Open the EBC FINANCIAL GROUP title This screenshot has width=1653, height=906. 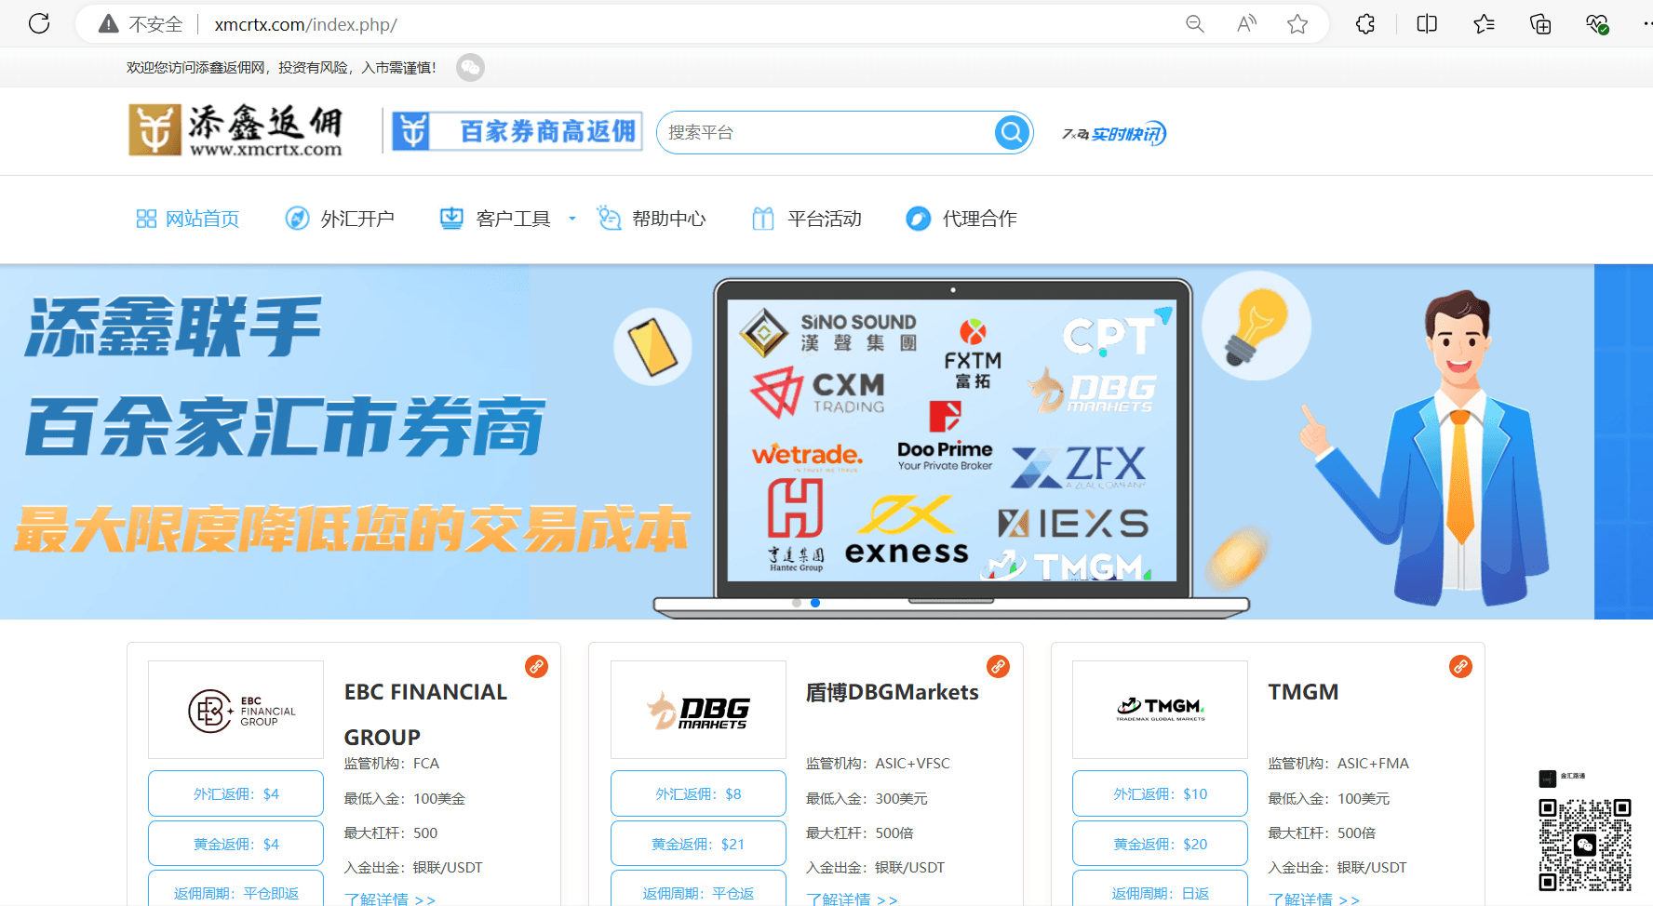(425, 714)
